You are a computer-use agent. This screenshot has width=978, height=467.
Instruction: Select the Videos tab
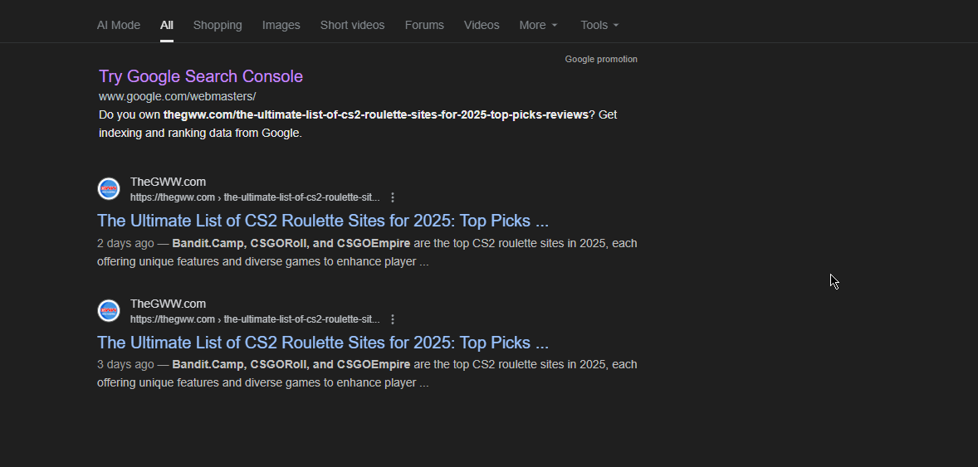[482, 25]
